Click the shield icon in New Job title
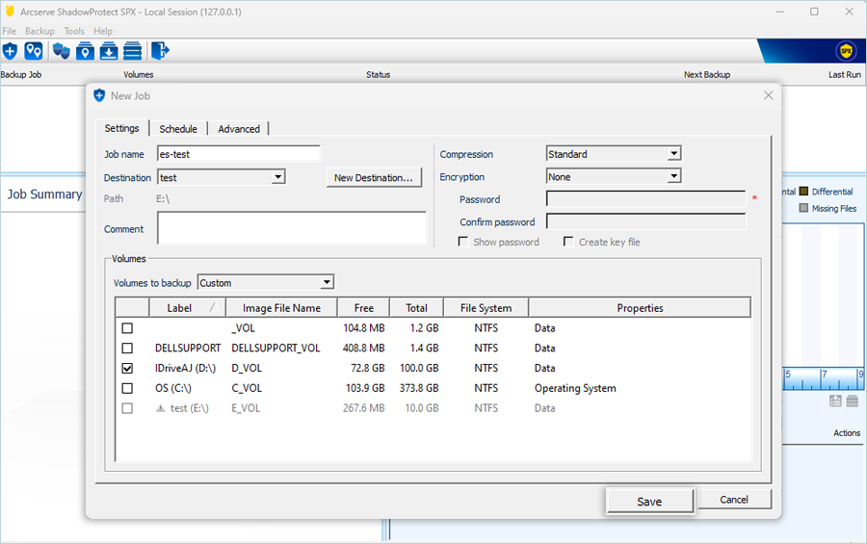 (x=99, y=95)
